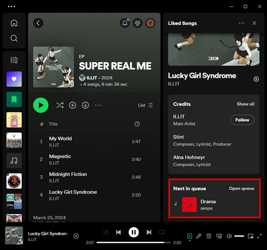Open the ILLIT artist link under album title
The image size is (267, 250).
pos(92,78)
